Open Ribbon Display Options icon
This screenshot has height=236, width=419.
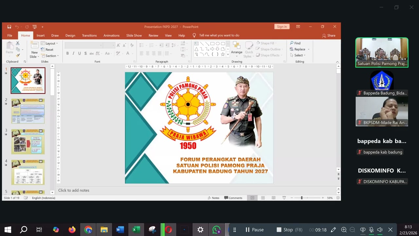pos(298,27)
